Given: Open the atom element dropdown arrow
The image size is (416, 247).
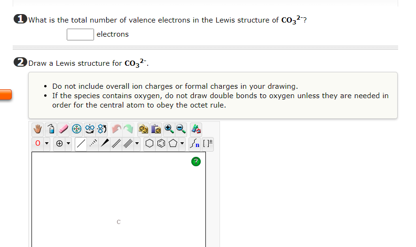Looking at the screenshot, I should click(x=47, y=143).
